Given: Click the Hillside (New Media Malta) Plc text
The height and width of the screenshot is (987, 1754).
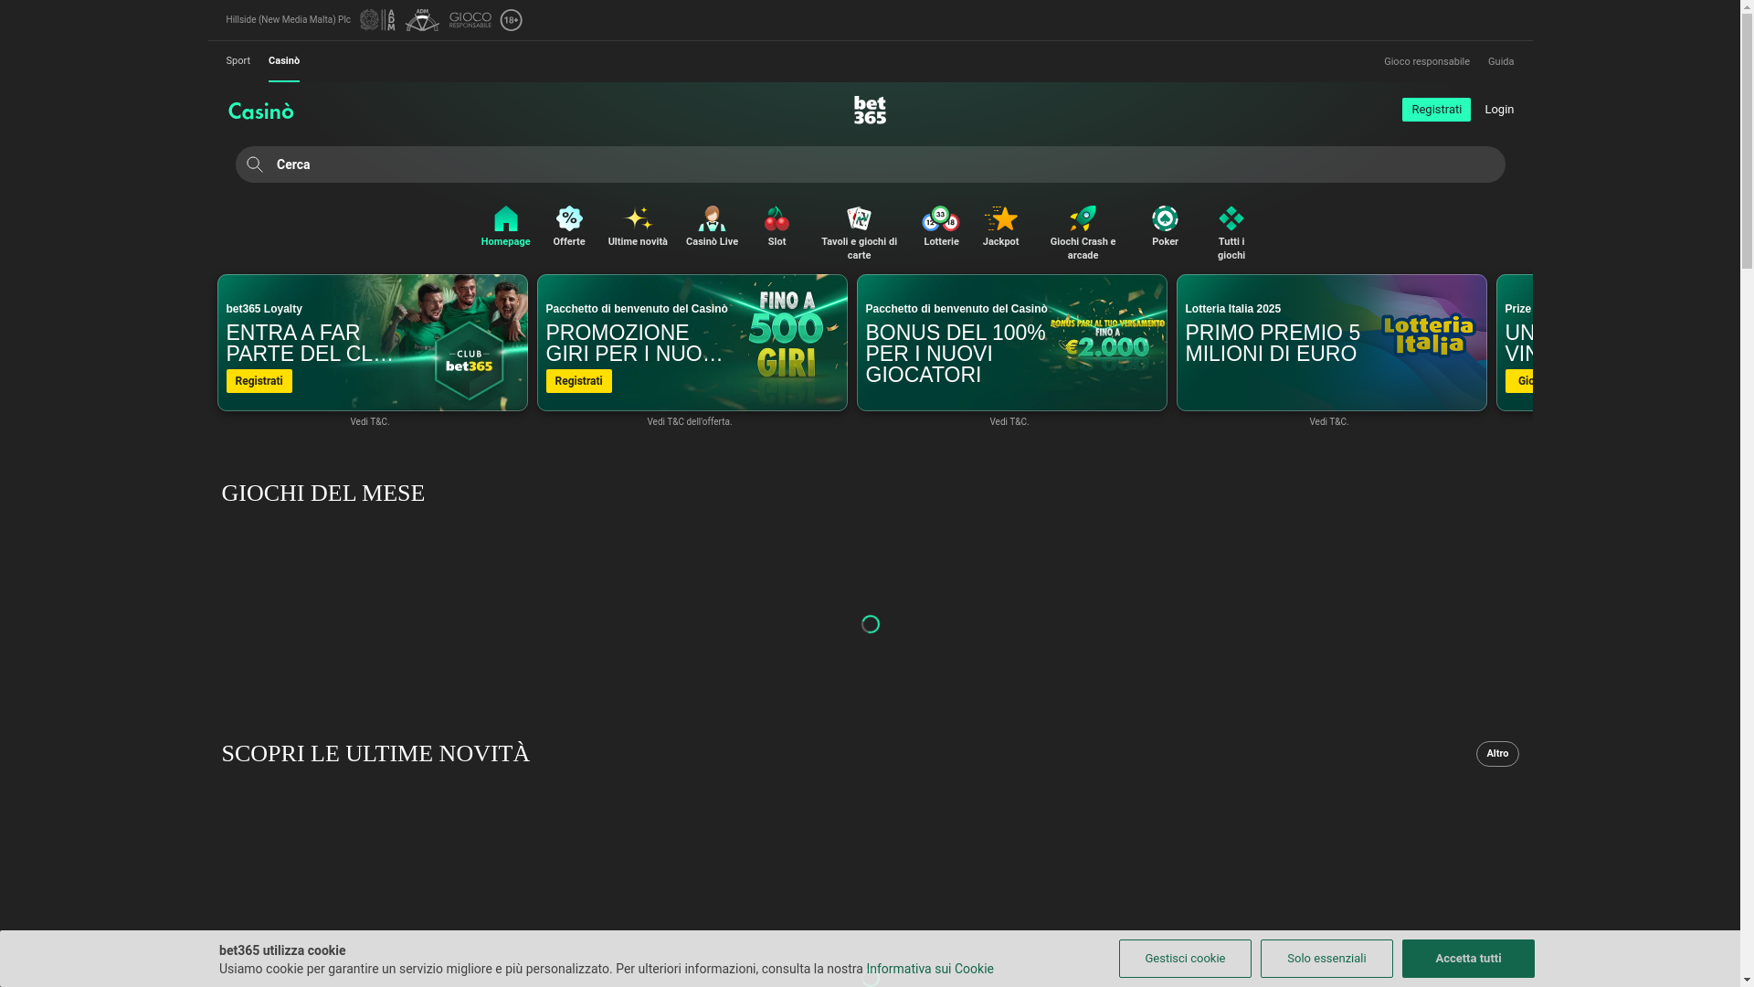Looking at the screenshot, I should pyautogui.click(x=288, y=20).
